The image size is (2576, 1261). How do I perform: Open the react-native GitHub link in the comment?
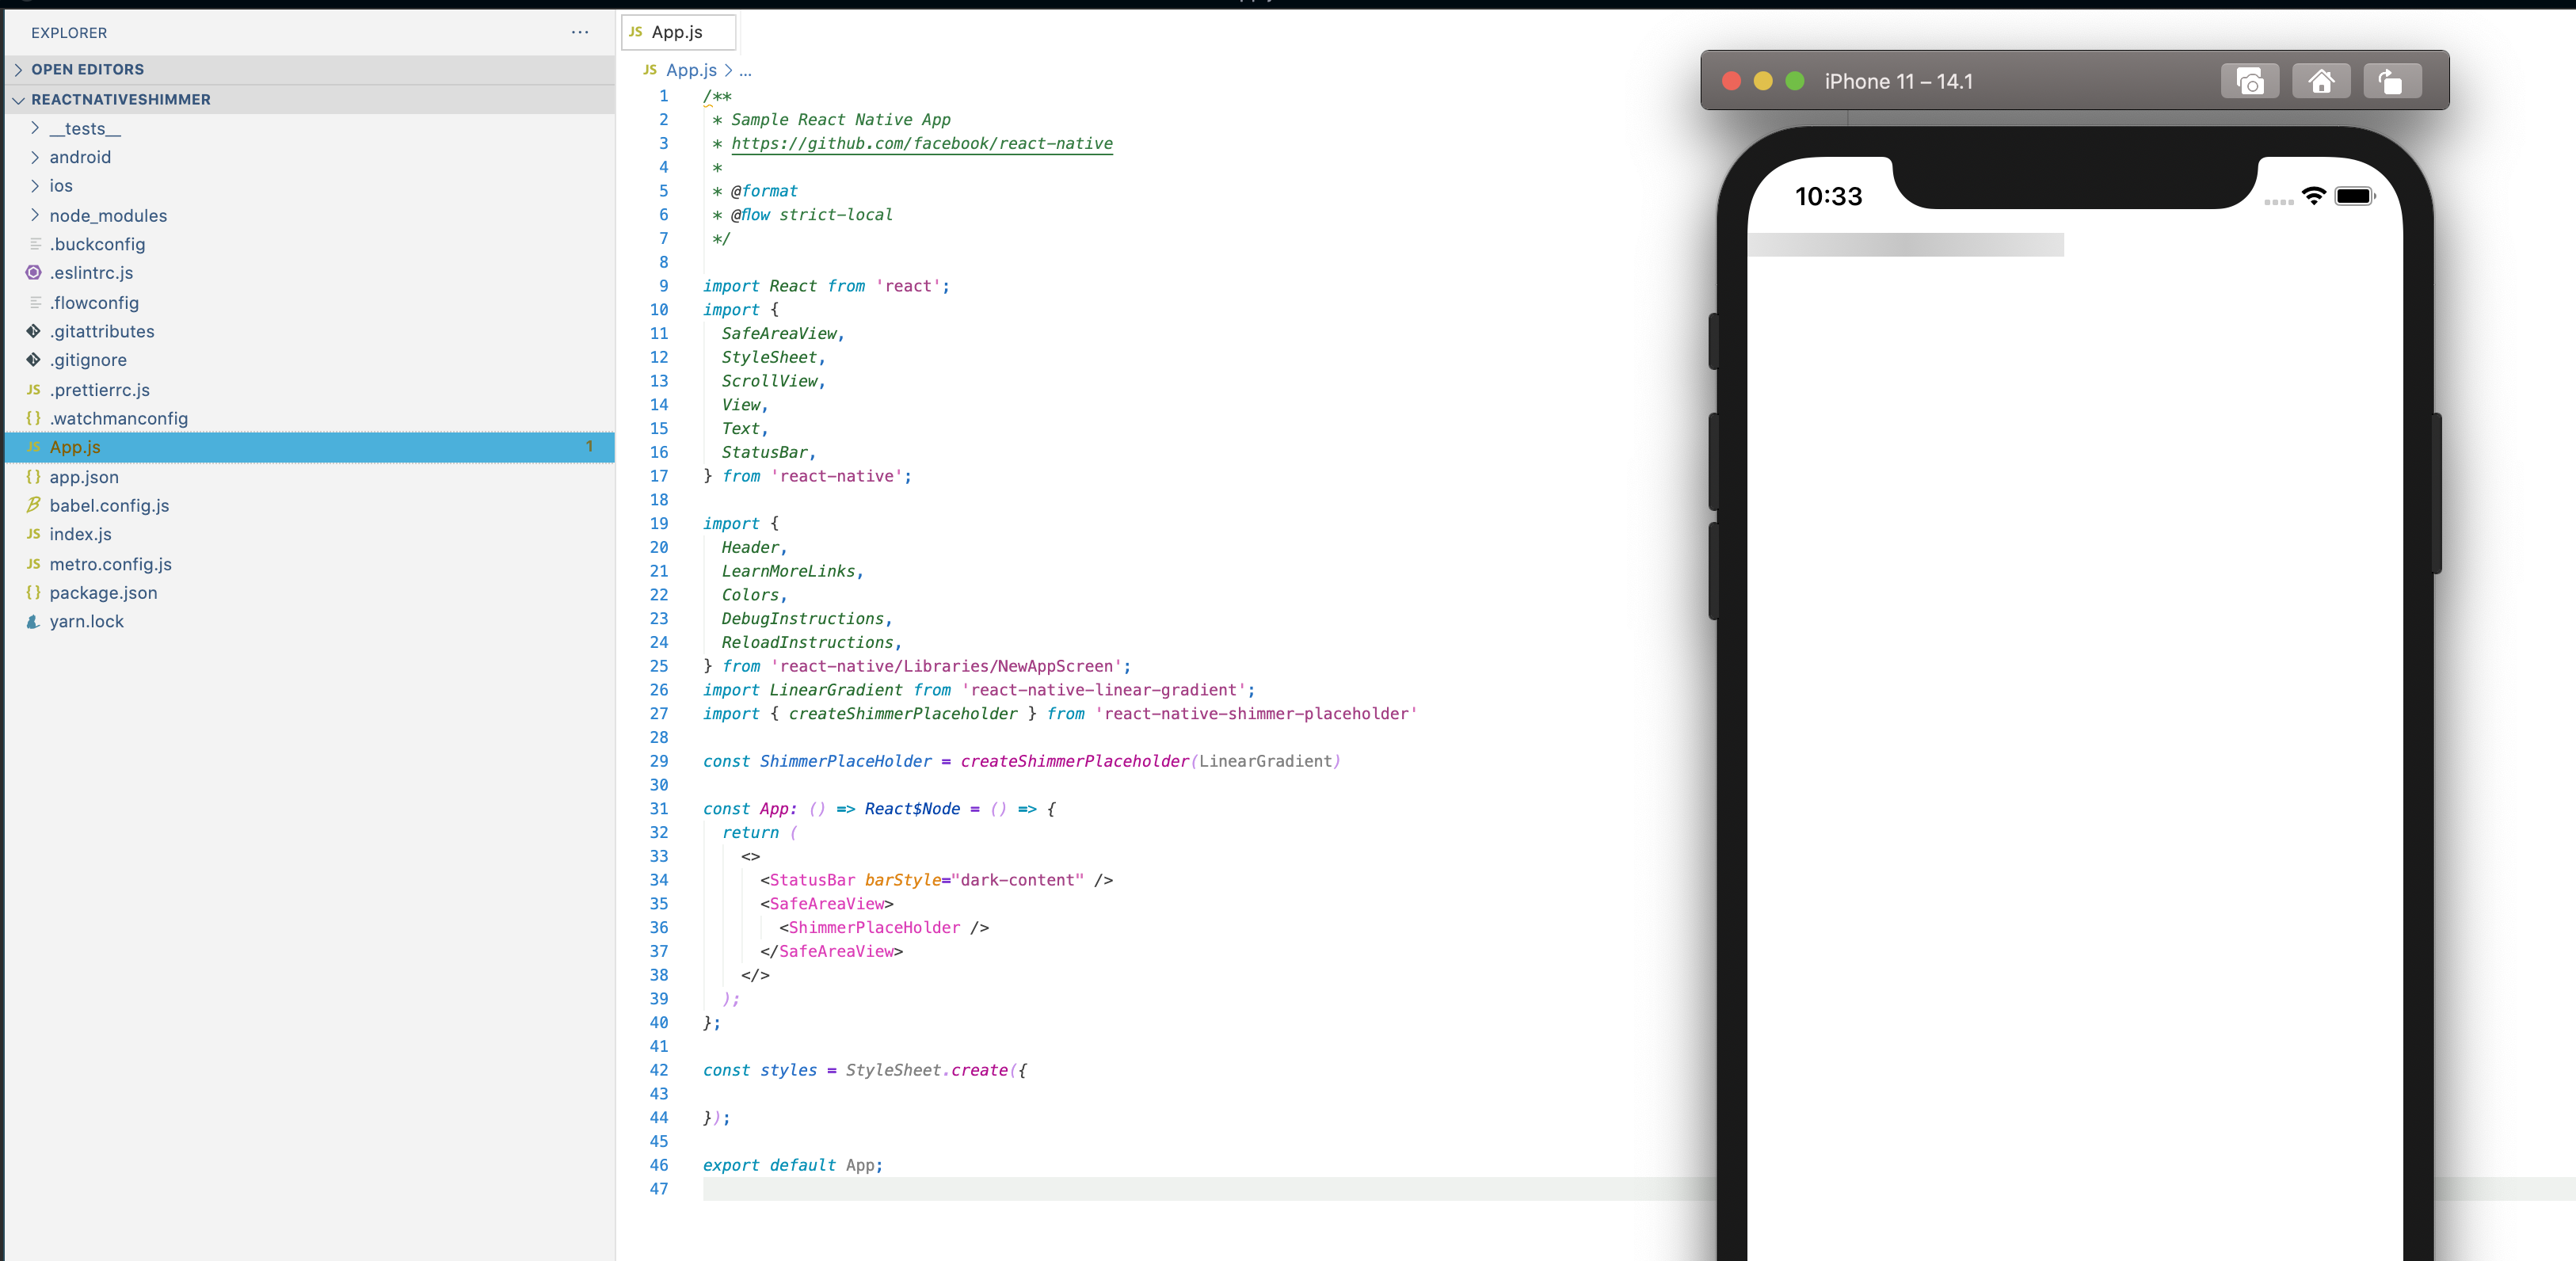click(x=921, y=143)
